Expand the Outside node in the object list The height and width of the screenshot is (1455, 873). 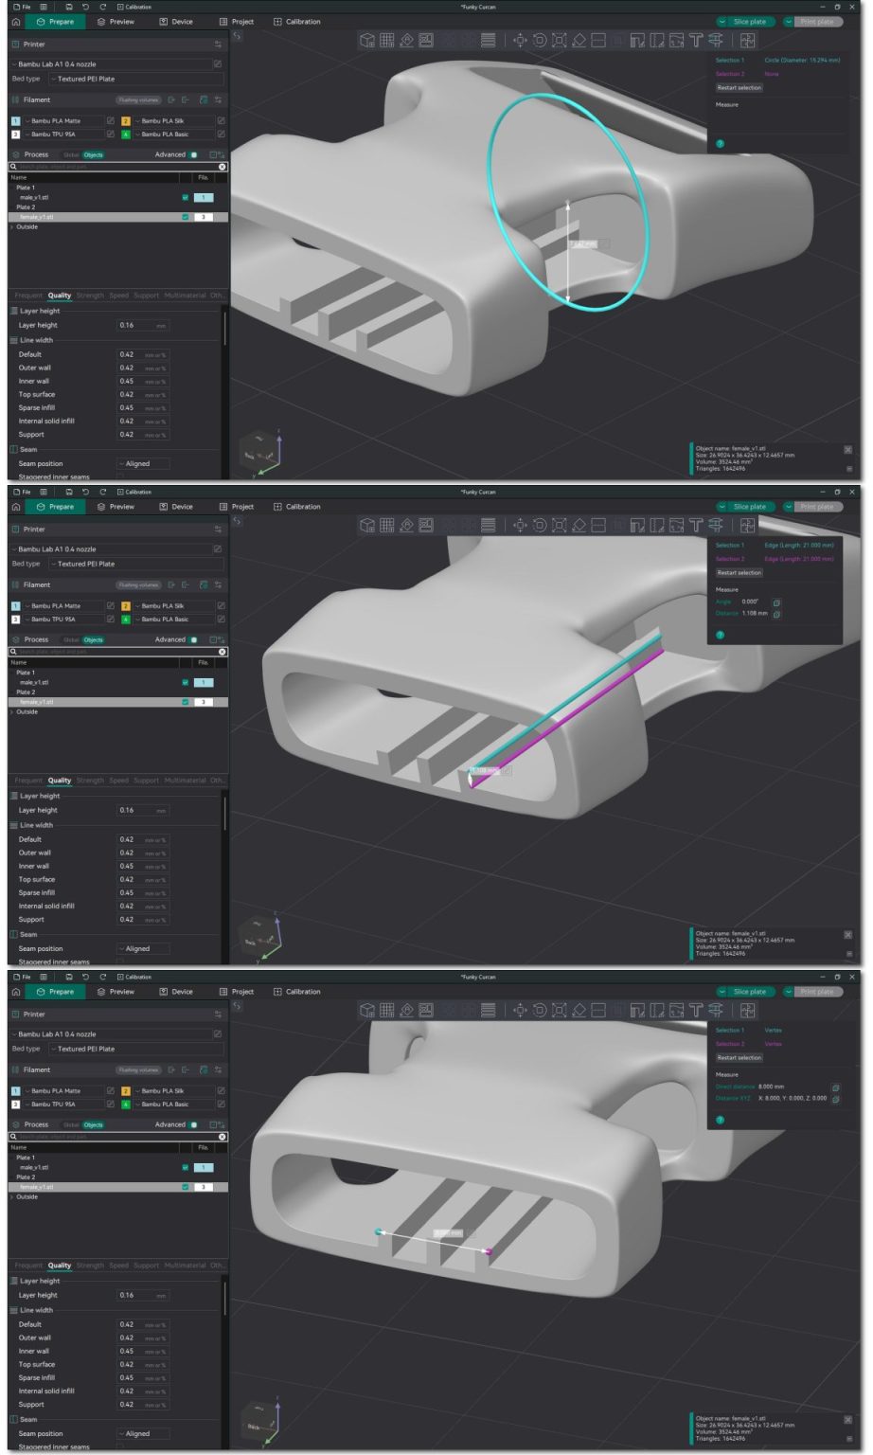[12, 227]
